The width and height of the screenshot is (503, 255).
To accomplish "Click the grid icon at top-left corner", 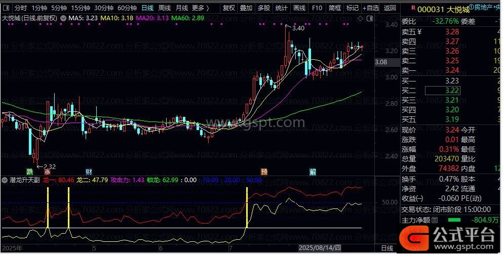I will pos(6,8).
